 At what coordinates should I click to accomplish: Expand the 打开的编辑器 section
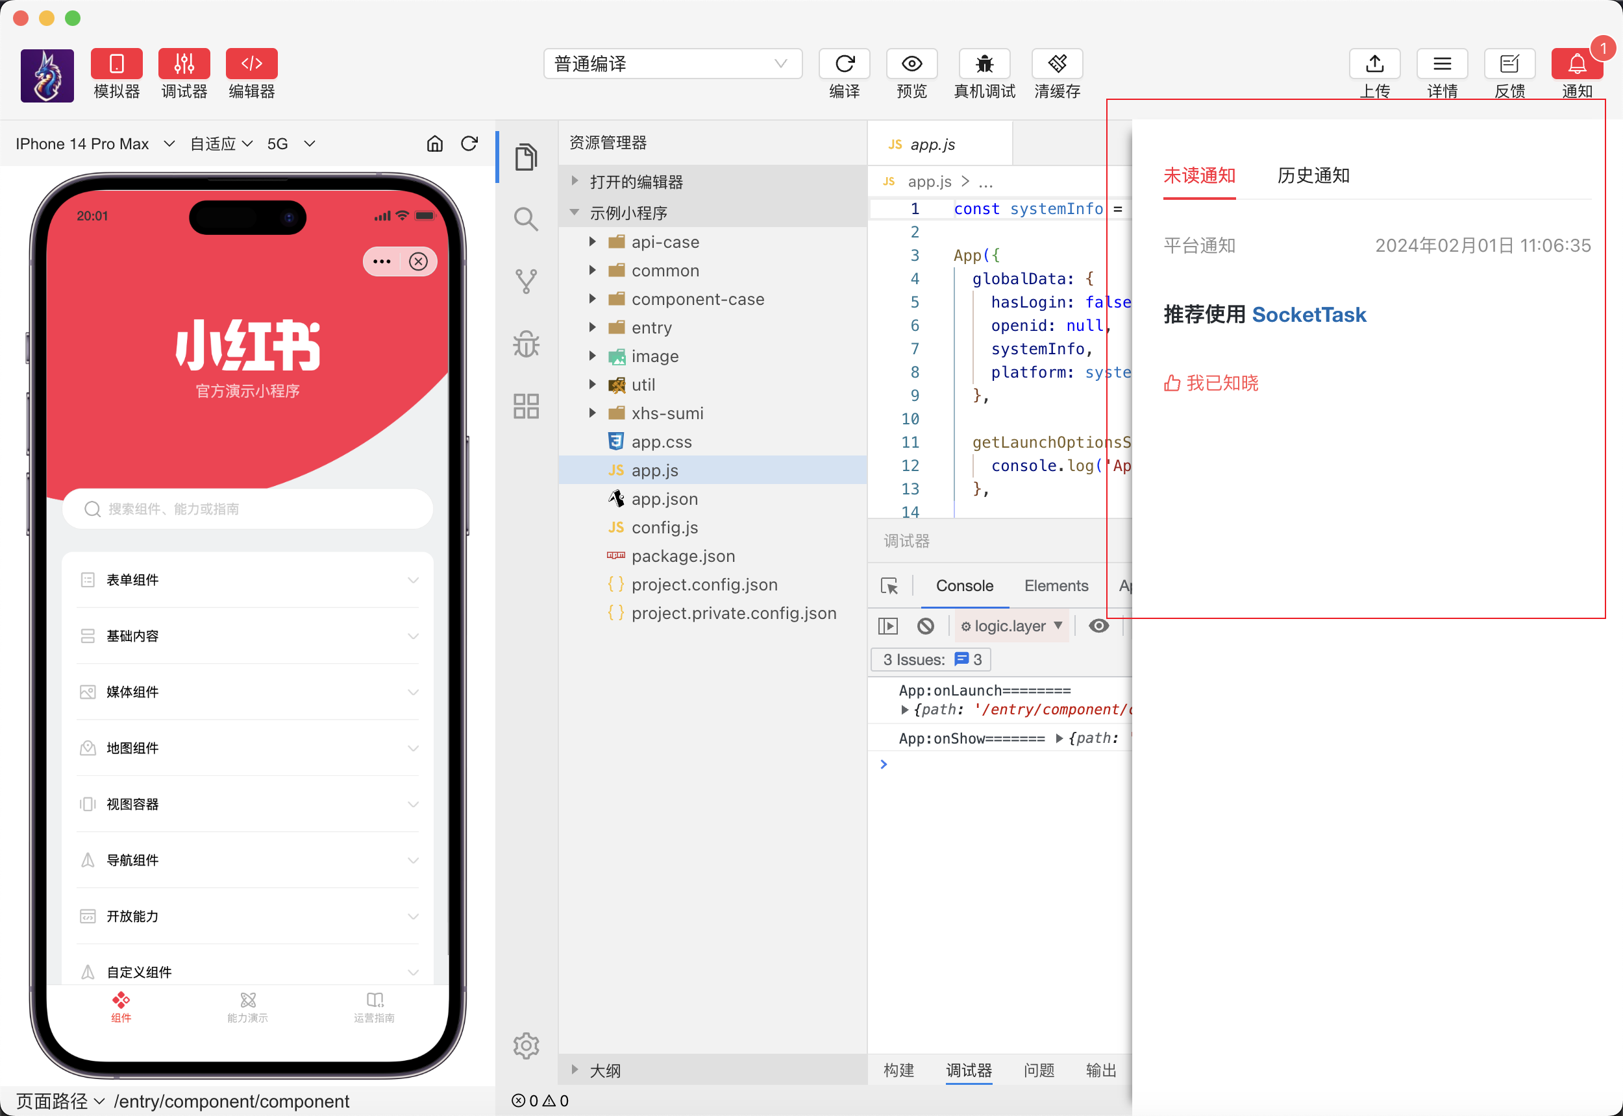[713, 182]
